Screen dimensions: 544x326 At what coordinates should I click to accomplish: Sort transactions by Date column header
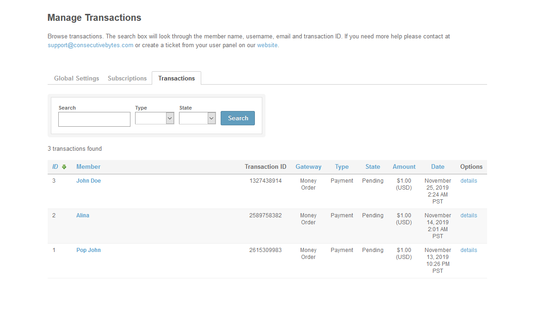438,167
